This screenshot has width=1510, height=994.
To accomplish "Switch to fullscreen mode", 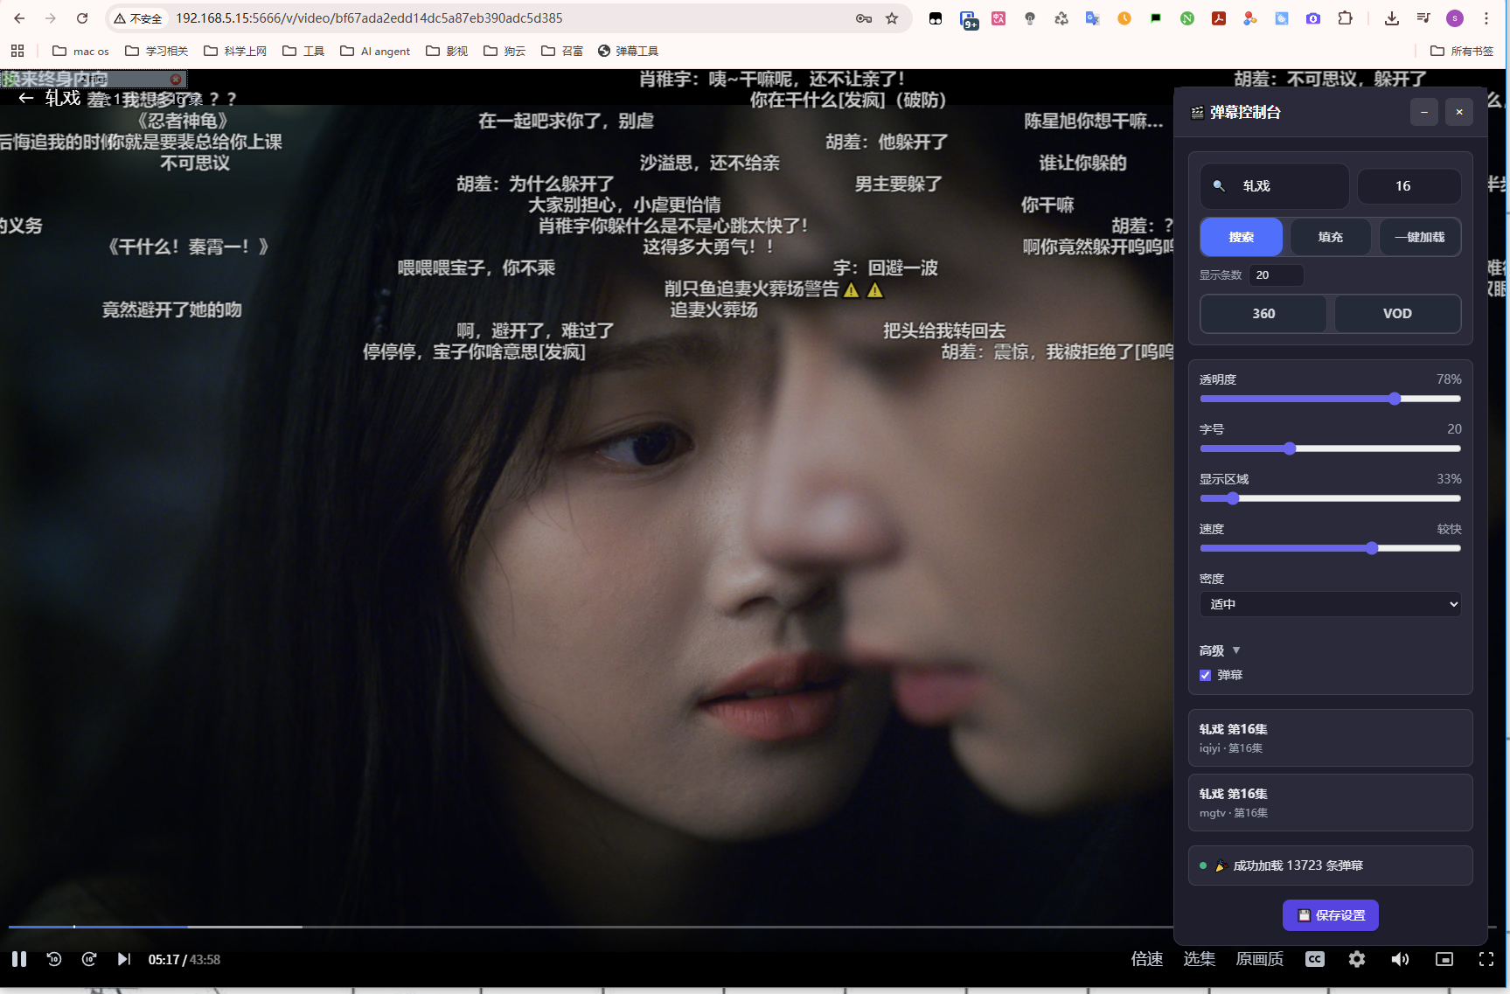I will point(1488,959).
